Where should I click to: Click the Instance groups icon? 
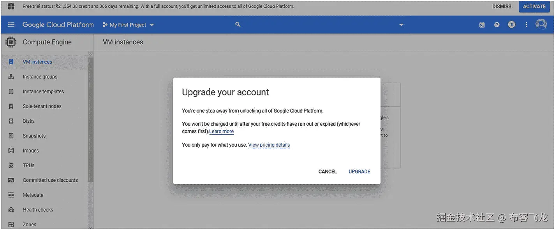coord(11,77)
